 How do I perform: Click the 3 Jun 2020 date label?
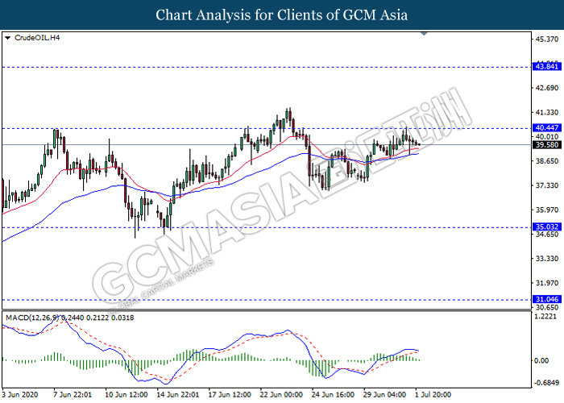pyautogui.click(x=20, y=395)
